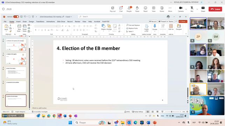Click Find and Replace
225x126 pixels.
pos(133,25)
